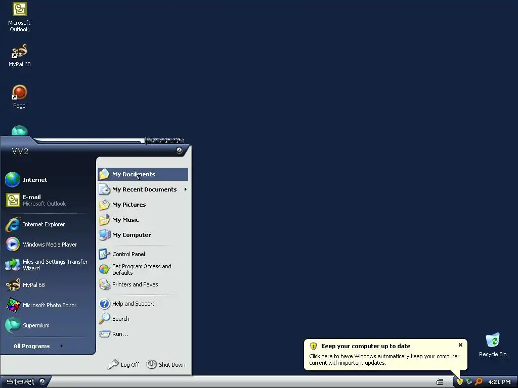Open Pego desktop shortcut

coord(19,96)
